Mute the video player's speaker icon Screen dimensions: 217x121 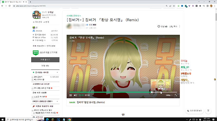[x=75, y=95]
